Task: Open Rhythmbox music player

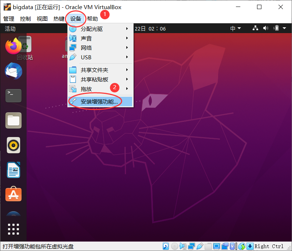Action: (x=13, y=145)
